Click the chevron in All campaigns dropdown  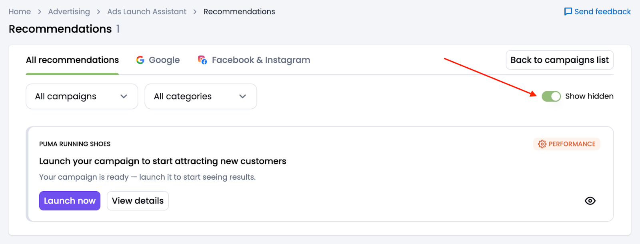[x=124, y=96]
